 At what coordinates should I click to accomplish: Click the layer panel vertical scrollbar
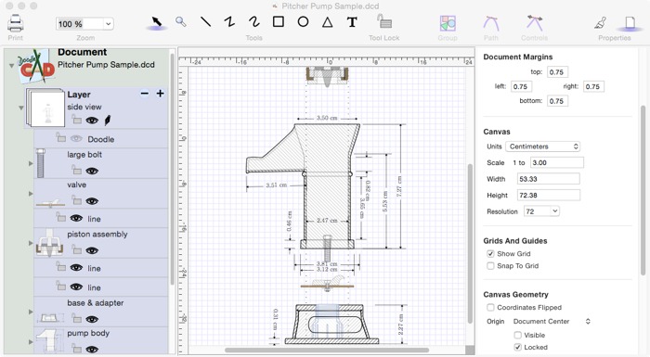(172, 170)
